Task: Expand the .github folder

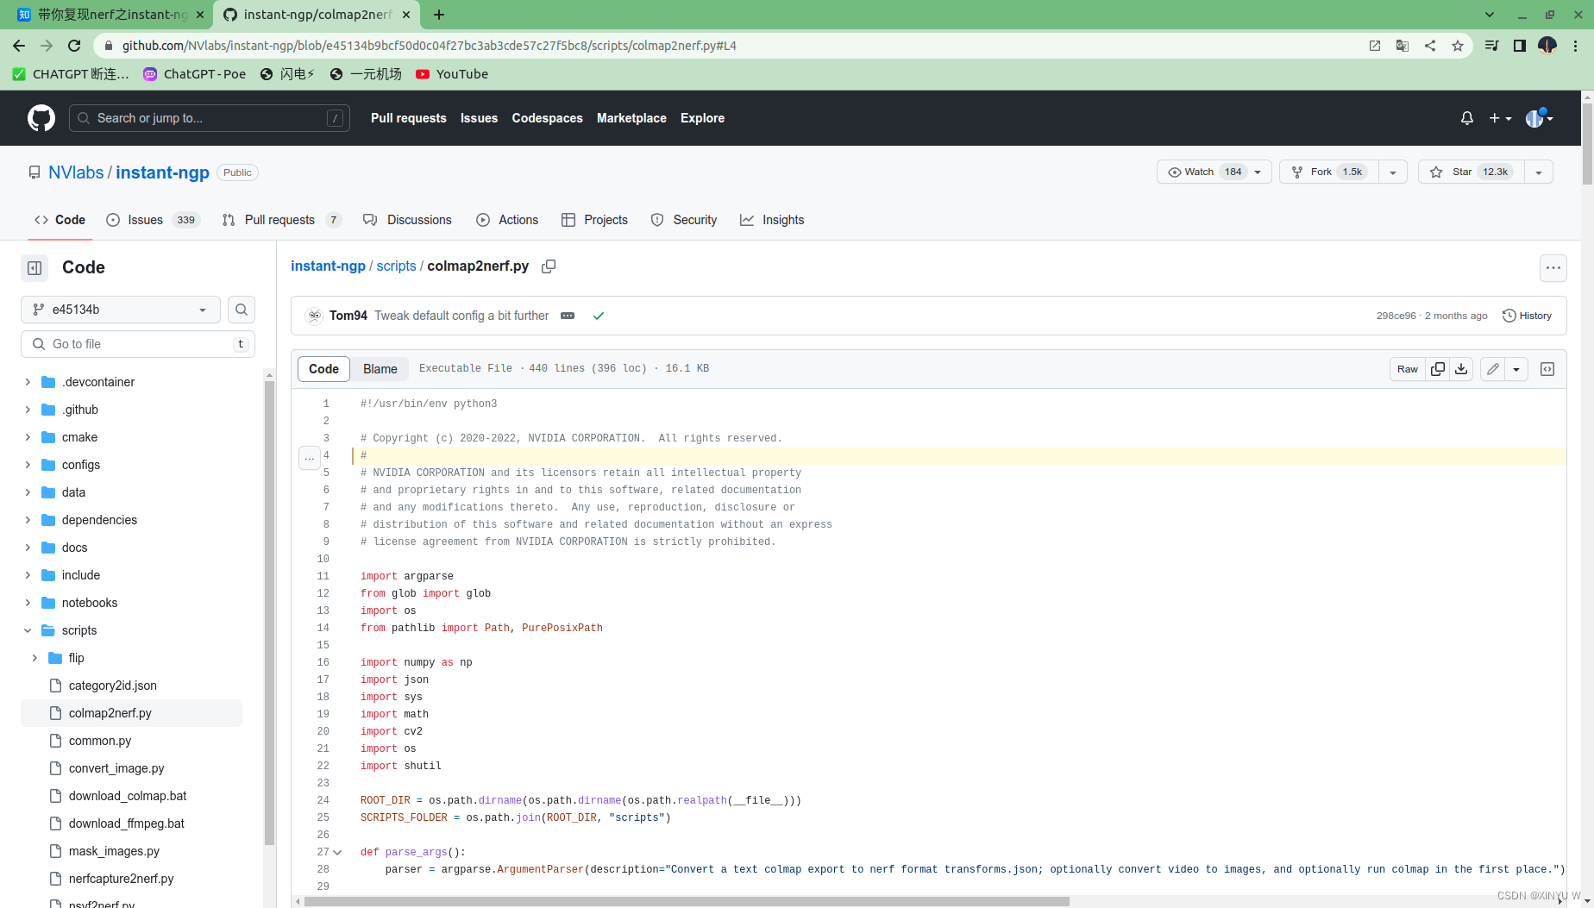Action: (28, 410)
